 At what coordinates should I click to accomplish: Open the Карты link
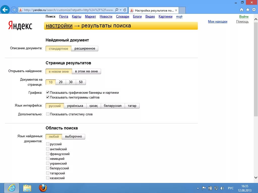(77, 16)
